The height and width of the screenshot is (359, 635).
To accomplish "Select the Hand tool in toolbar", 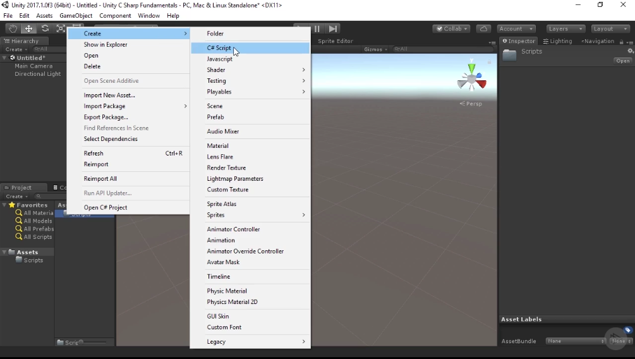I will 13,28.
